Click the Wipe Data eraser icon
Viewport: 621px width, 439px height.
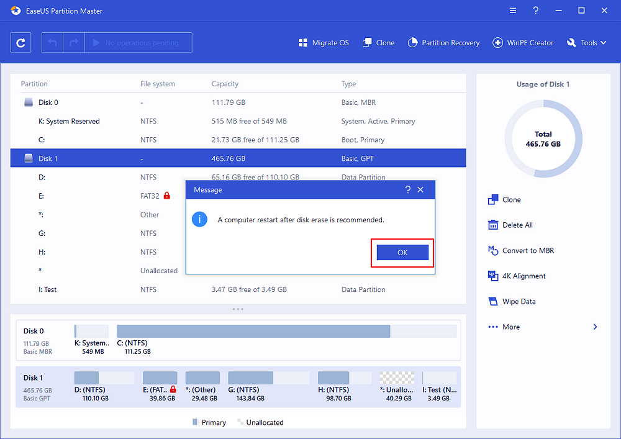click(x=493, y=301)
